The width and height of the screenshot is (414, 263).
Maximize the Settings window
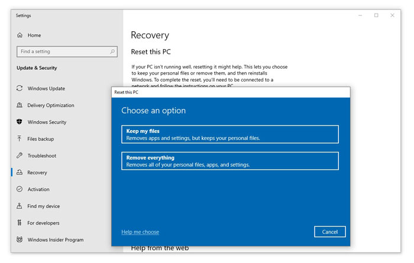[x=376, y=15]
